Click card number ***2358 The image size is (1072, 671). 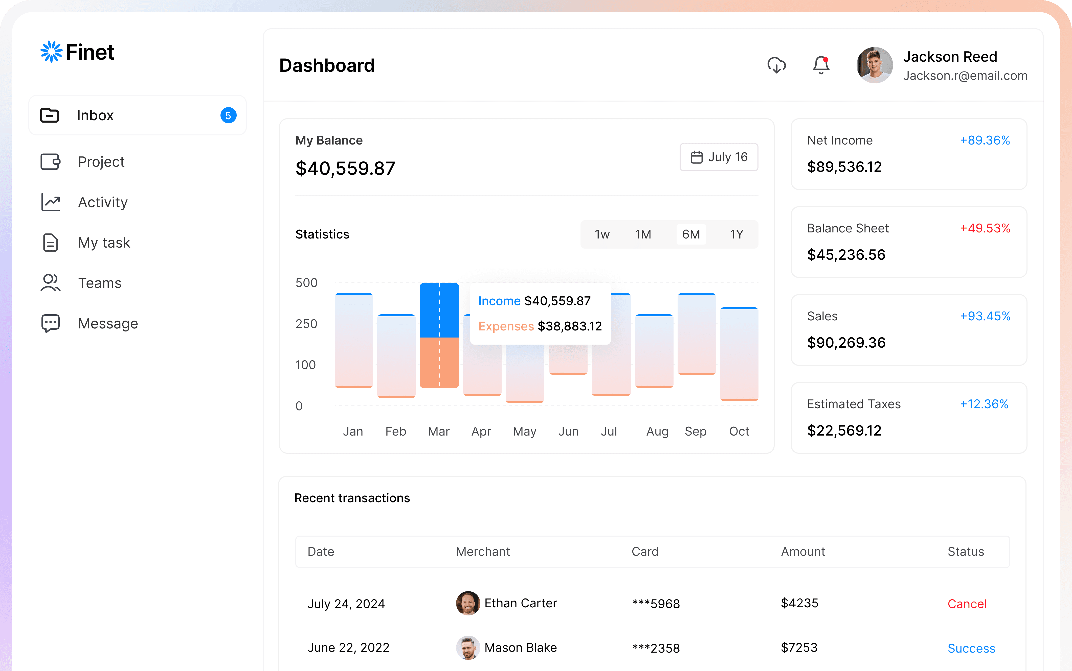(656, 648)
